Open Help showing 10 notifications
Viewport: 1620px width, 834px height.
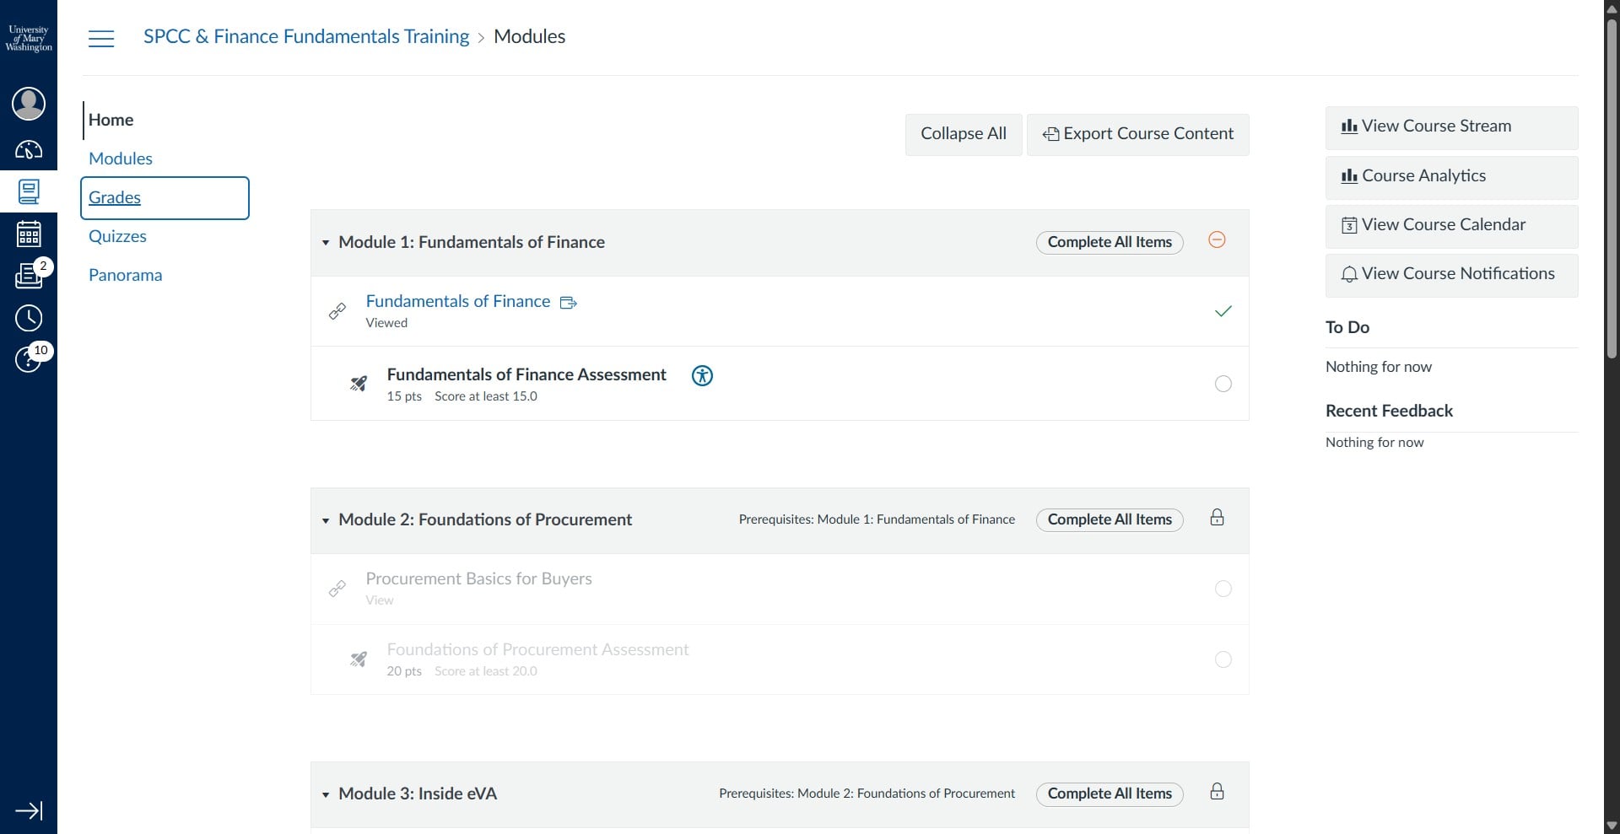pos(29,359)
